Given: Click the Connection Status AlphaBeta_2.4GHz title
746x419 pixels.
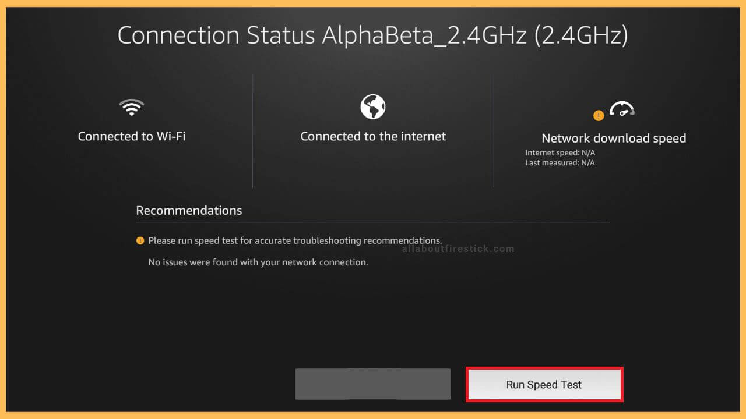Looking at the screenshot, I should 373,35.
